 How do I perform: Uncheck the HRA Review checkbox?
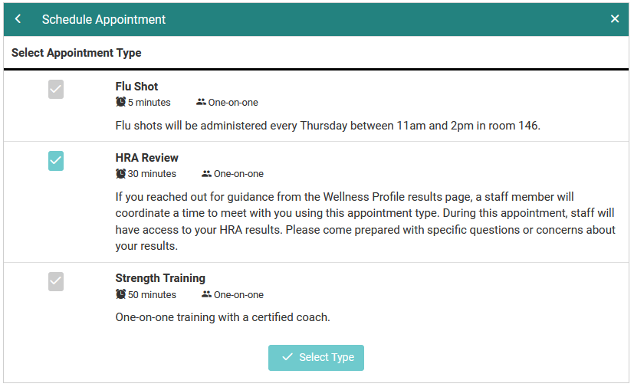click(56, 161)
